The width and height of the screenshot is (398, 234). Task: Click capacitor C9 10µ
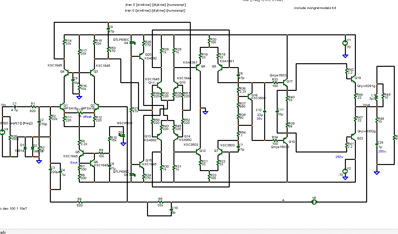(x=73, y=79)
